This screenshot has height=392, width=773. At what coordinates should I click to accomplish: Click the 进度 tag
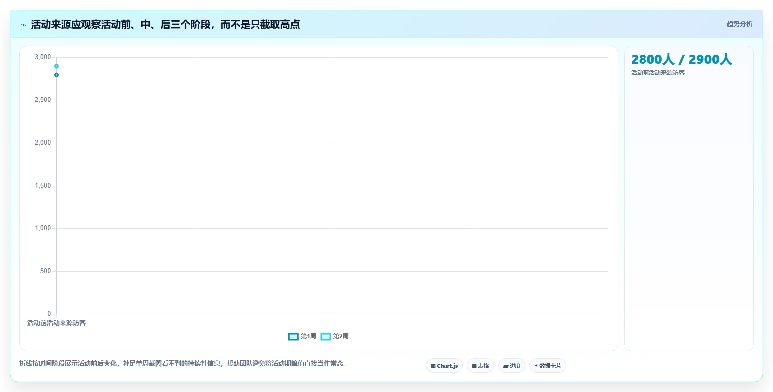pos(512,366)
